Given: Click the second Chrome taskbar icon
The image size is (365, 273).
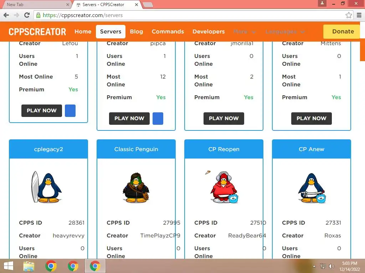Looking at the screenshot, I should pos(73,266).
